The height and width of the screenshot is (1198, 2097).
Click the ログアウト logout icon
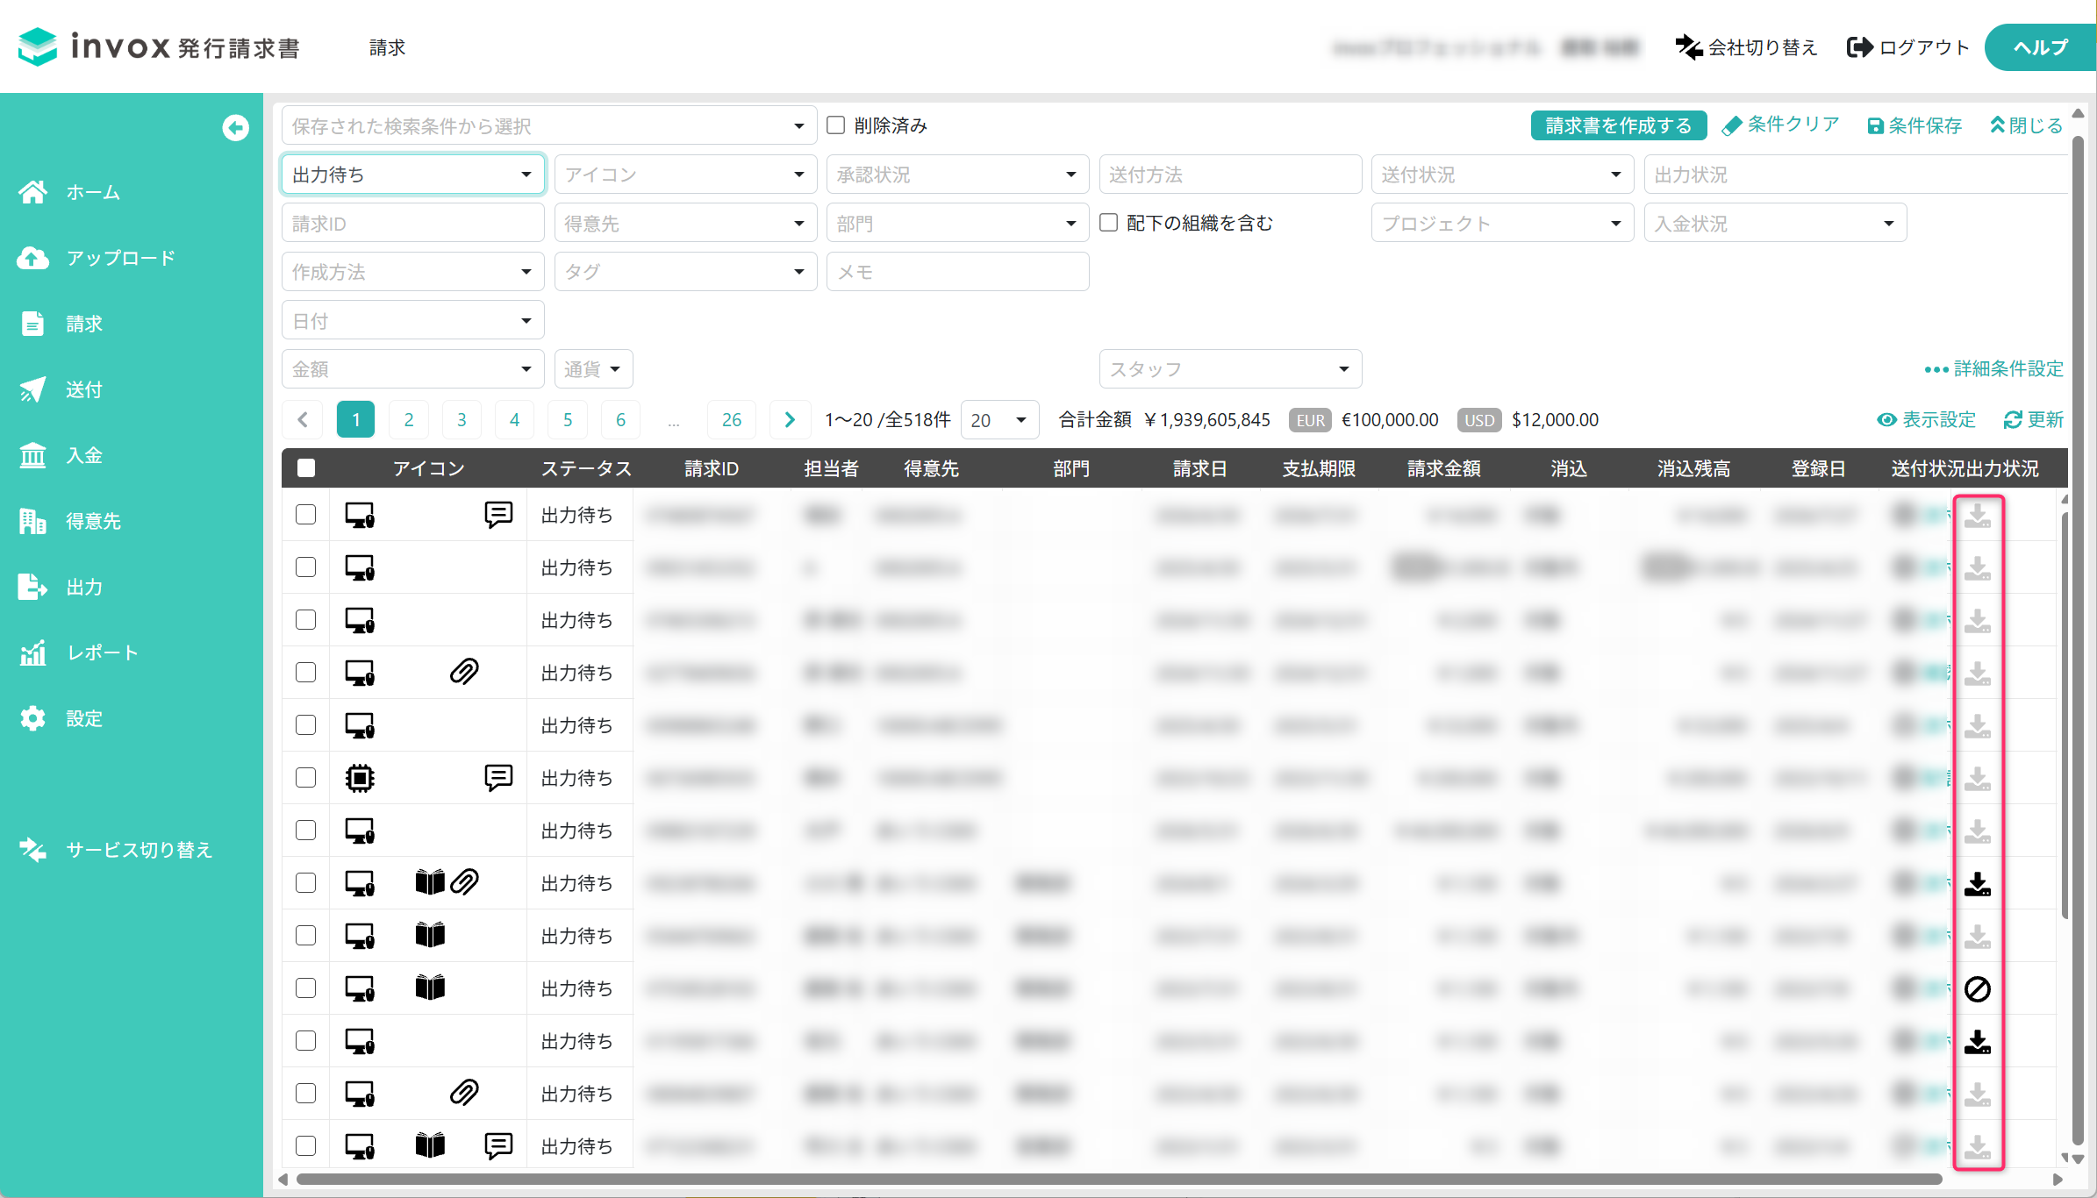1859,47
